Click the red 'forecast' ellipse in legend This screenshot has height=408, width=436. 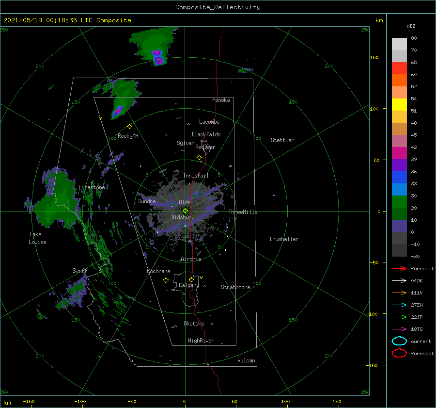pyautogui.click(x=399, y=353)
